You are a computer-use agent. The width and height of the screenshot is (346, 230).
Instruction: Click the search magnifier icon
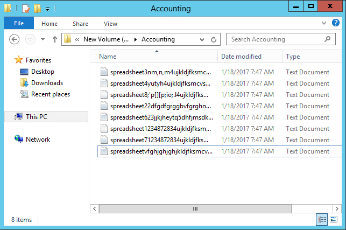[327, 39]
